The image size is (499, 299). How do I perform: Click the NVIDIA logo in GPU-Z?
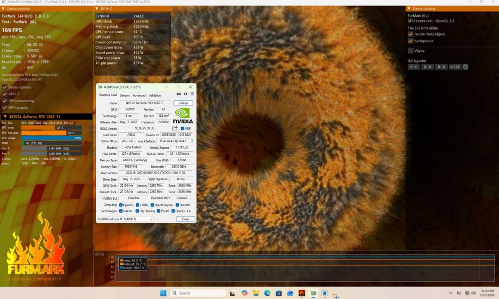click(183, 116)
